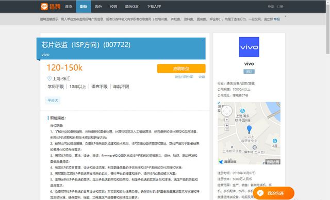Image resolution: width=330 pixels, height=200 pixels.
Task: Click the 10年以上 experience text
Action: pyautogui.click(x=78, y=87)
